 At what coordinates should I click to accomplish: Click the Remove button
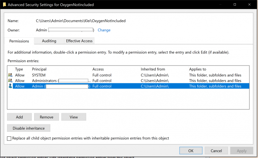[x=47, y=117]
